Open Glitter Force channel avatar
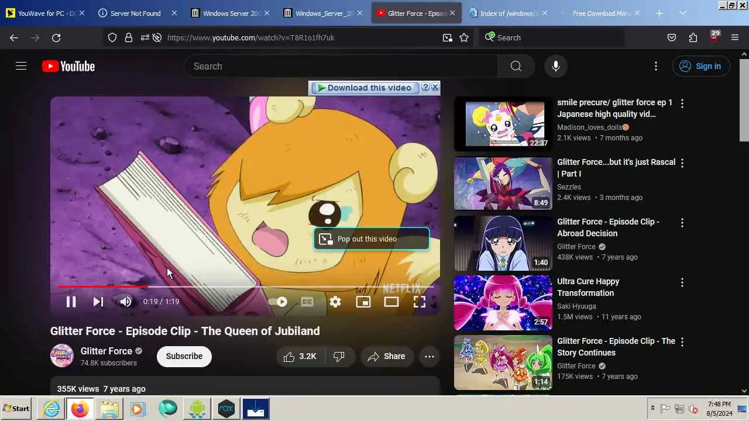 tap(62, 356)
